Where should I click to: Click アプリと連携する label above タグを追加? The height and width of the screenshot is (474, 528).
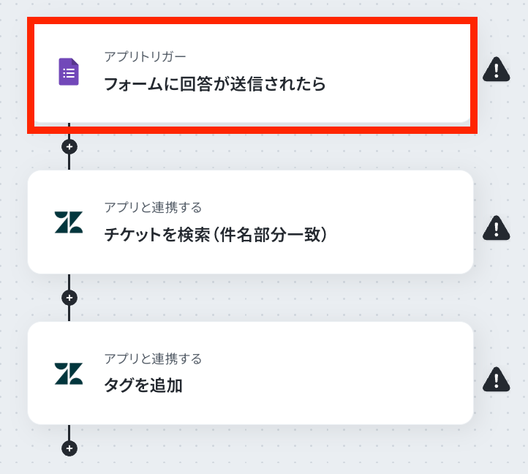(x=153, y=359)
